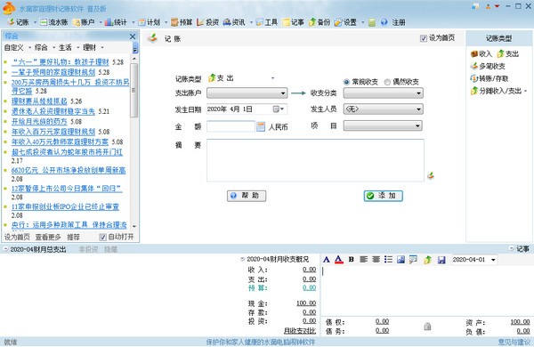Open the 自定义 tab in news panel
Image resolution: width=534 pixels, height=347 pixels.
click(x=13, y=48)
